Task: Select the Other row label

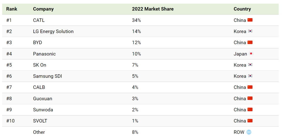Action: 39,132
